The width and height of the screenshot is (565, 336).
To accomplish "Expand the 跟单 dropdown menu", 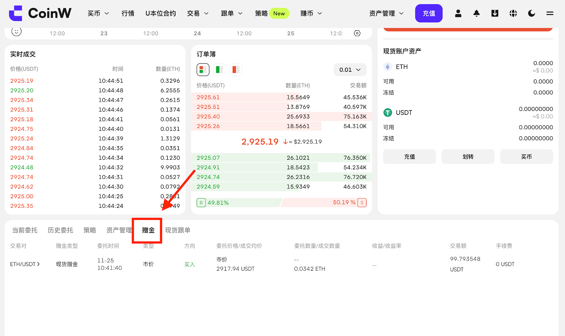I will point(232,13).
